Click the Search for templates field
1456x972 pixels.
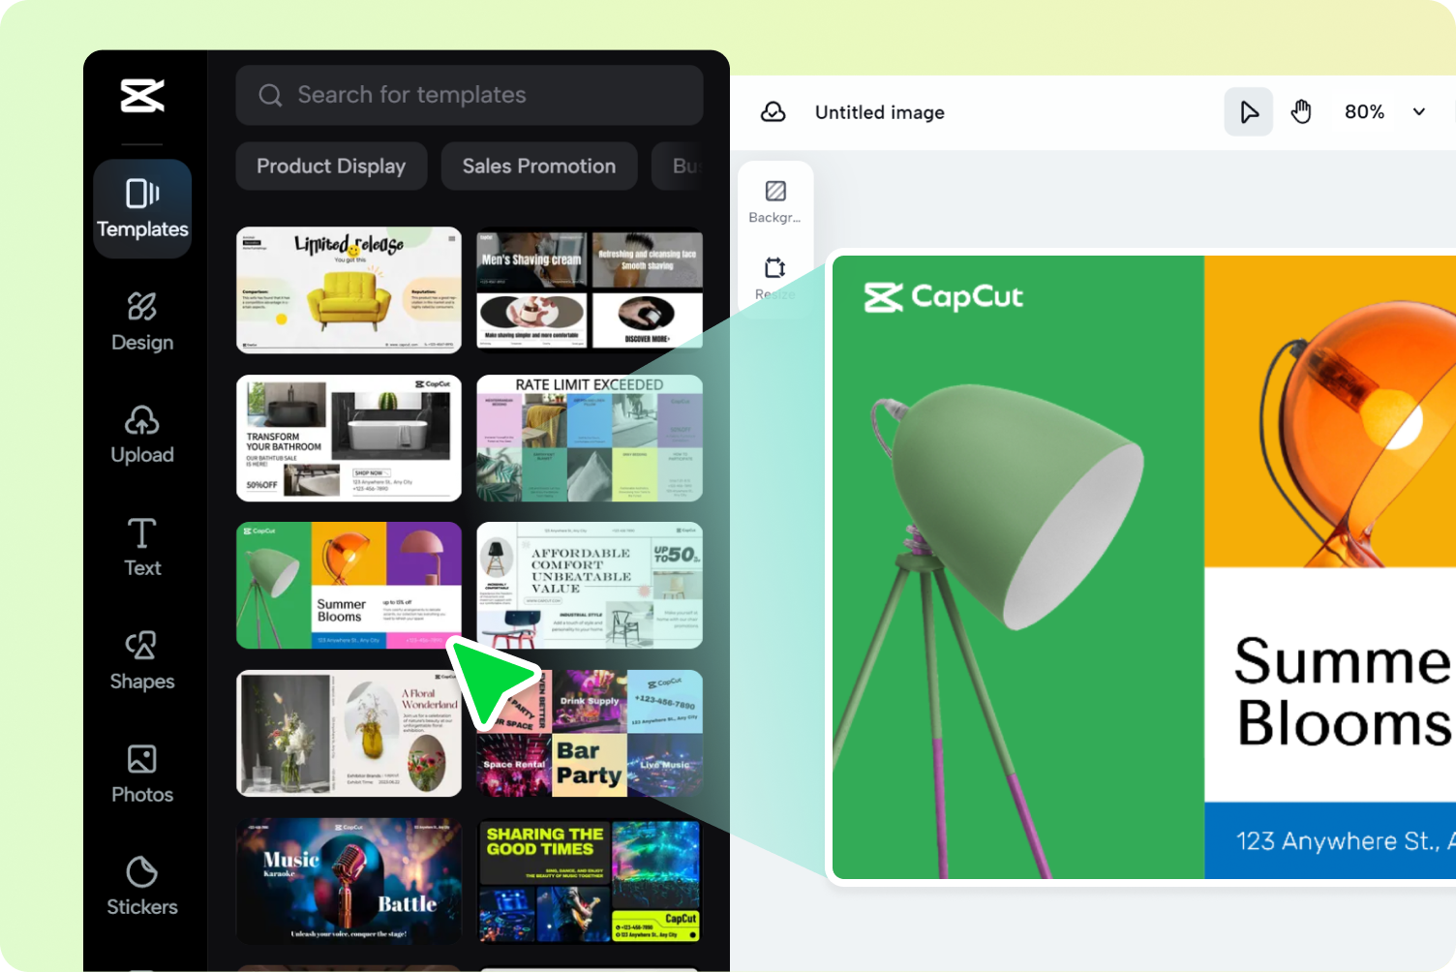tap(470, 95)
